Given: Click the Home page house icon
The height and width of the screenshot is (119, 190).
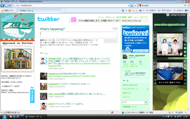Looking at the screenshot, I should 123,11.
